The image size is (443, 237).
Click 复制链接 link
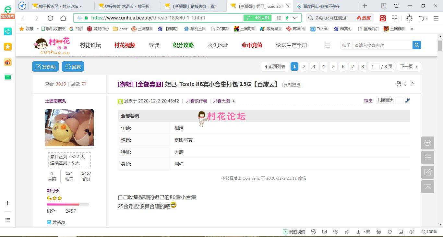[x=292, y=85]
